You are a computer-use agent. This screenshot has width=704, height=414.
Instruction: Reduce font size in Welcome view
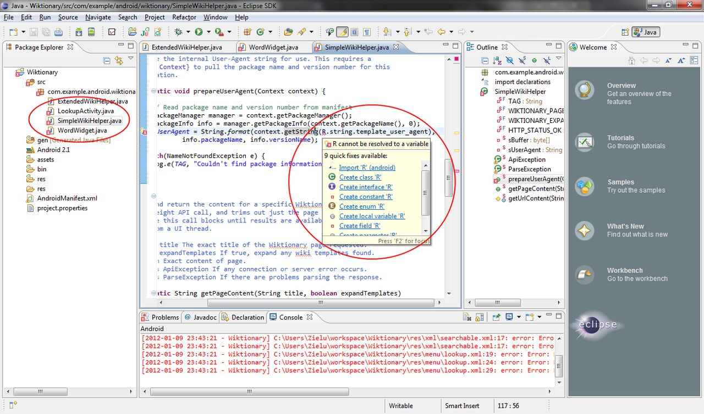point(668,60)
